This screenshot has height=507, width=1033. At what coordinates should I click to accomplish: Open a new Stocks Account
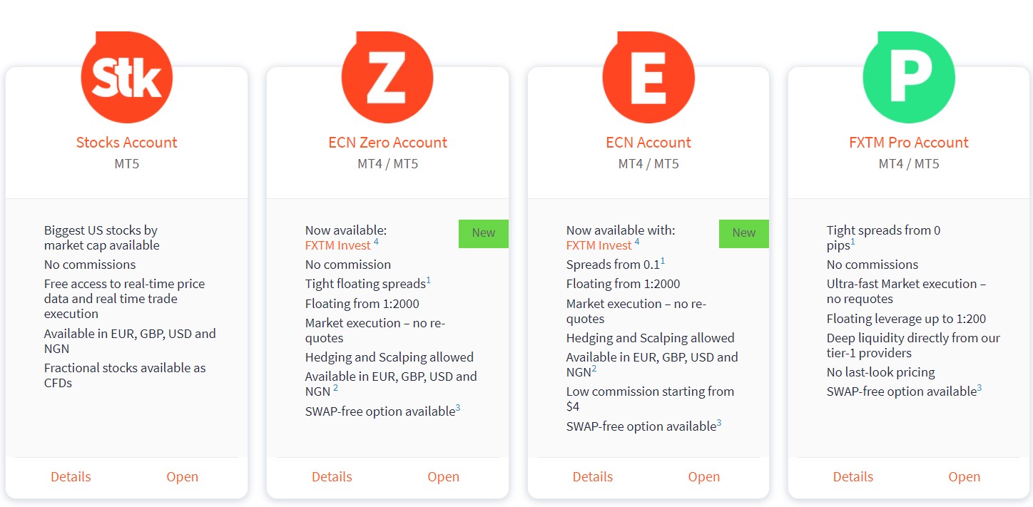tap(183, 477)
